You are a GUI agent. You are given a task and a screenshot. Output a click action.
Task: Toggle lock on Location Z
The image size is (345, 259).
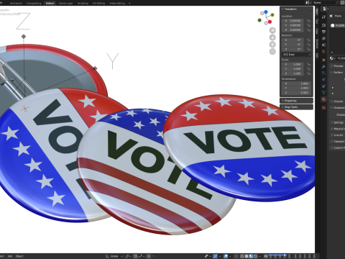(x=309, y=30)
